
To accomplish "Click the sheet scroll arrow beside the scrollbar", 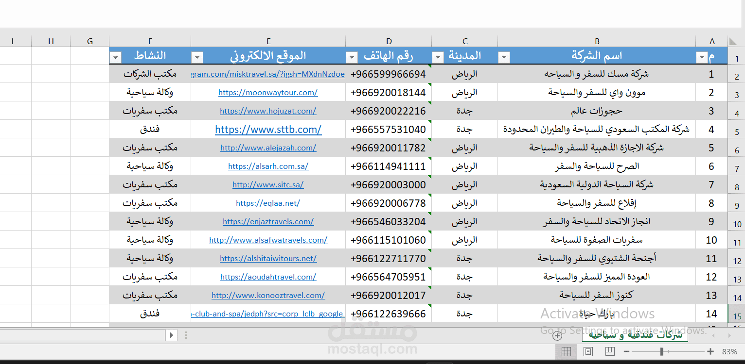I will pos(172,335).
